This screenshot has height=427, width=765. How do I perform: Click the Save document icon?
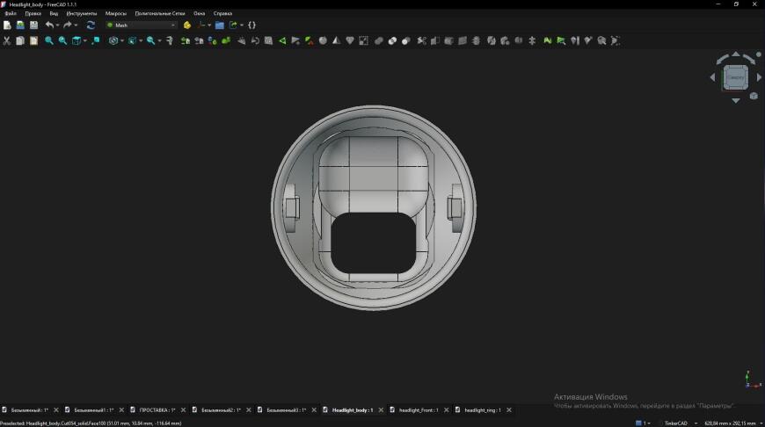pyautogui.click(x=33, y=25)
